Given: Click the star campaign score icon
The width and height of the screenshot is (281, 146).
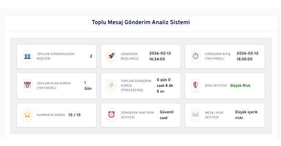Looking at the screenshot, I should [x=27, y=115].
